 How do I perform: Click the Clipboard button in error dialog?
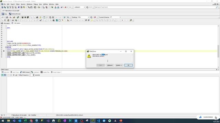tap(110, 65)
